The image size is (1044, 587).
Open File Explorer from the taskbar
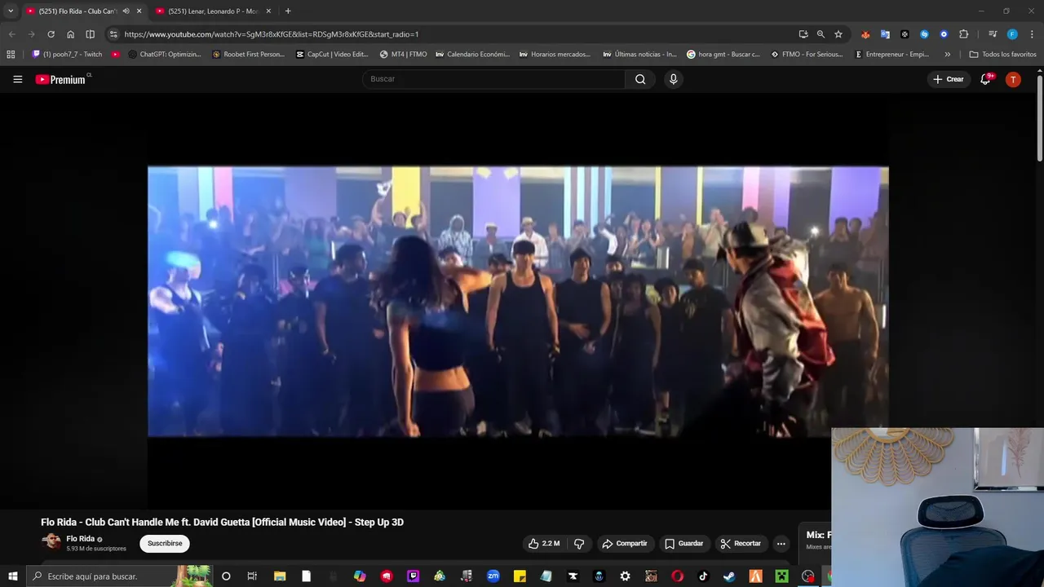pos(280,576)
